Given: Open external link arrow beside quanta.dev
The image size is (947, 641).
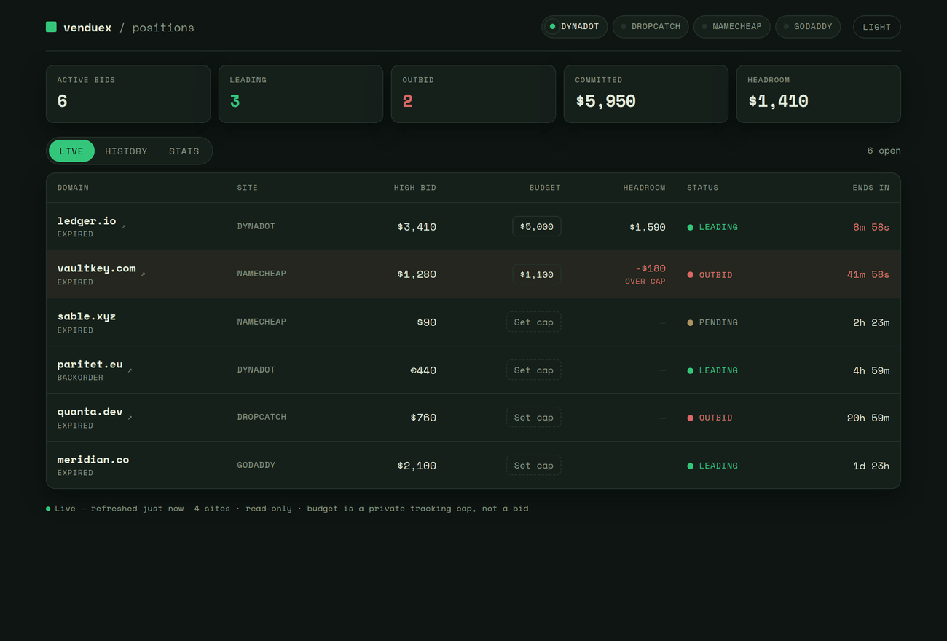Looking at the screenshot, I should coord(130,418).
